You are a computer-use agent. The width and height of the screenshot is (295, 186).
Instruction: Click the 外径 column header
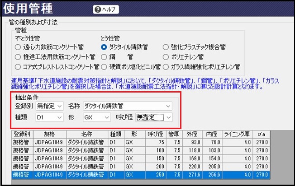coord(192,134)
